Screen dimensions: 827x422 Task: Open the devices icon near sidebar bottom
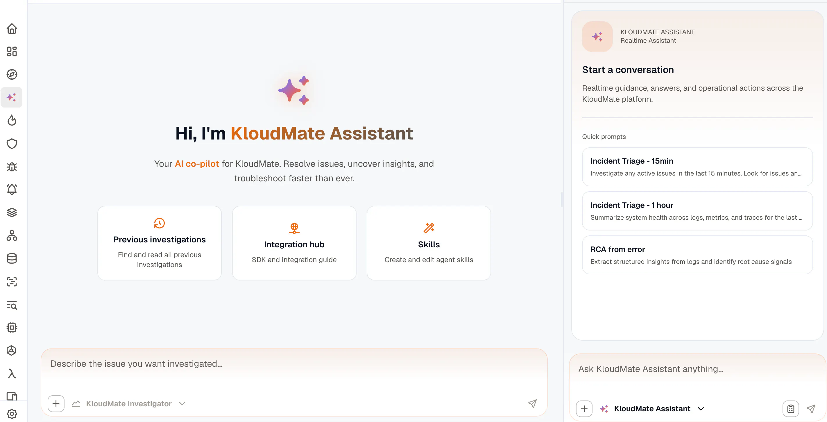click(12, 396)
